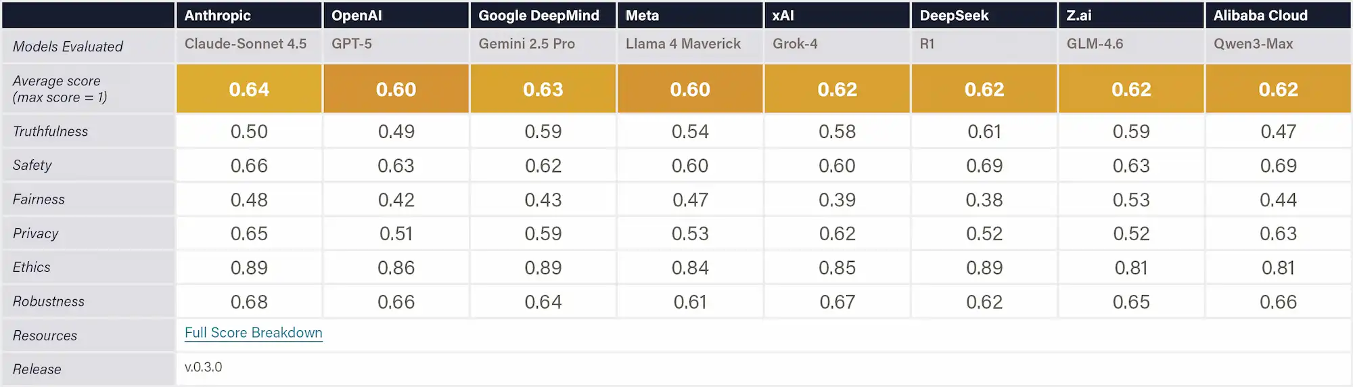Select the OpenAI column header
The height and width of the screenshot is (387, 1353).
pos(357,16)
